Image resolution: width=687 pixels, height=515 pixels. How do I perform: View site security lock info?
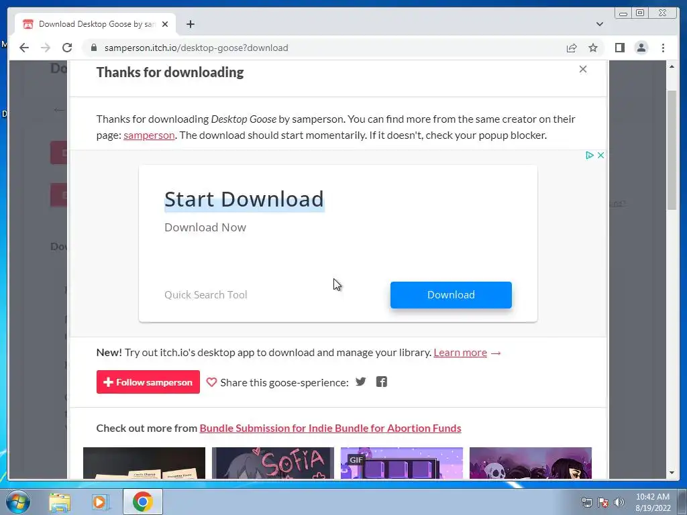94,48
